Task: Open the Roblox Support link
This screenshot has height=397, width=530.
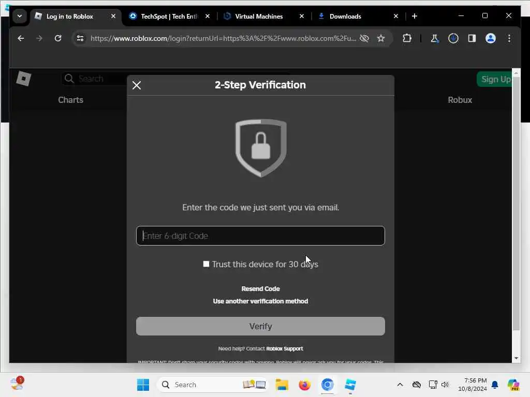Action: point(284,349)
